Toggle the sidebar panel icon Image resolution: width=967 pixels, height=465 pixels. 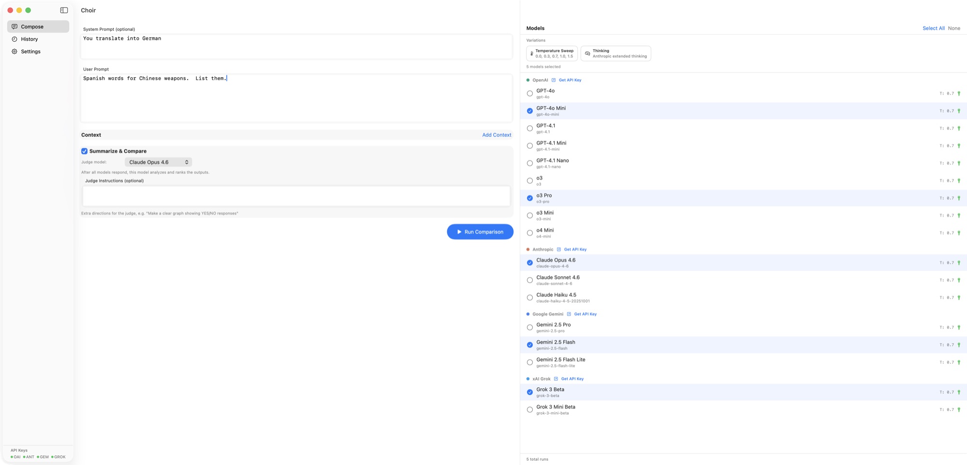pos(64,10)
